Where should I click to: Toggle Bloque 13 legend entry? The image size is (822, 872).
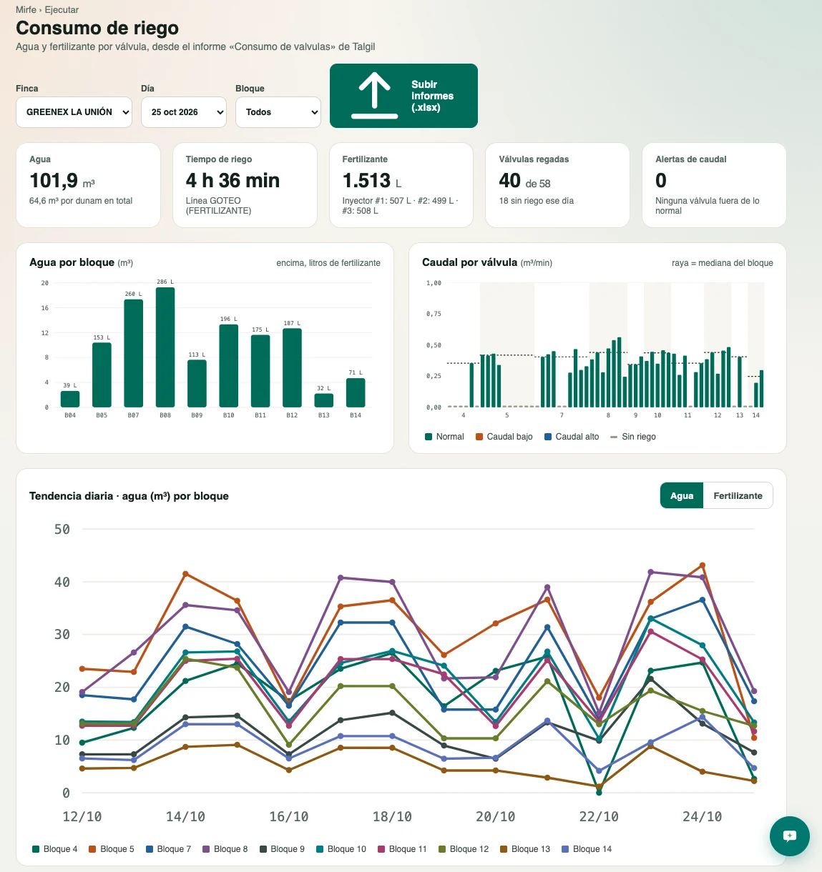525,849
